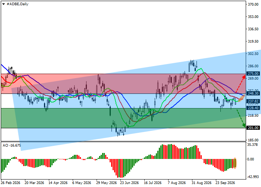This screenshot has height=187, width=261.
Task: Click the 370.00 value on the price scale
Action: [253, 4]
